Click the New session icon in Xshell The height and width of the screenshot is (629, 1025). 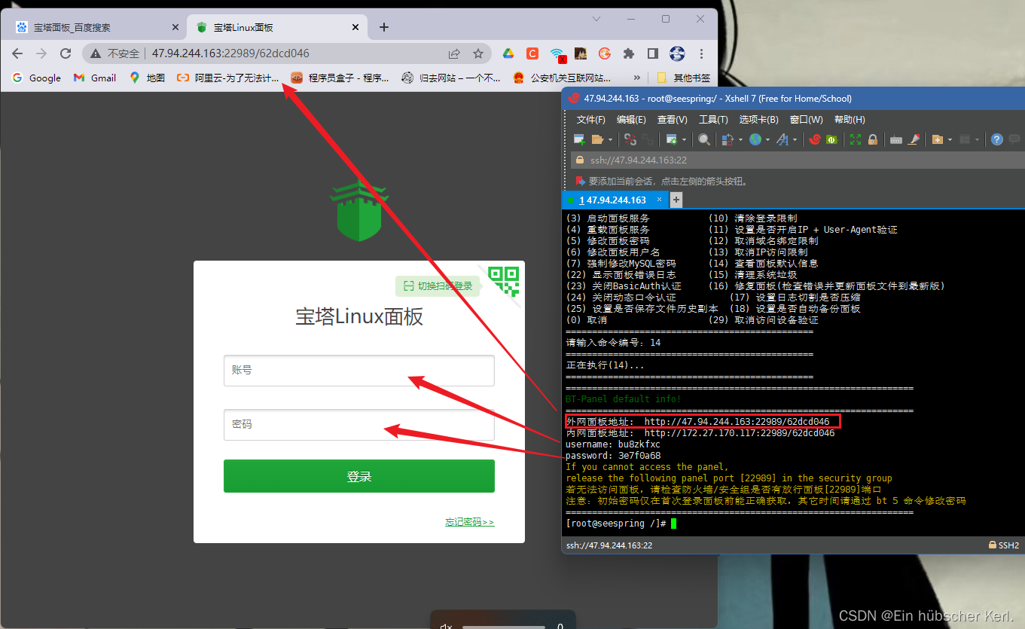tap(579, 139)
